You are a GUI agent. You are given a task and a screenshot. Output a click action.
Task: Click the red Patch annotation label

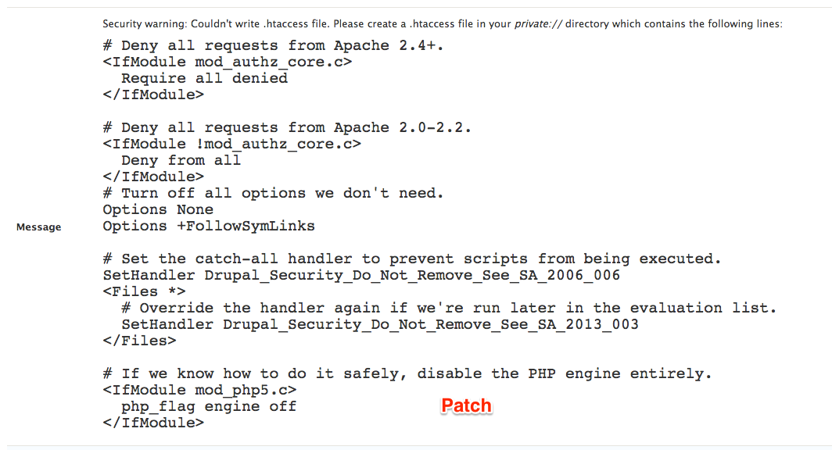coord(466,406)
